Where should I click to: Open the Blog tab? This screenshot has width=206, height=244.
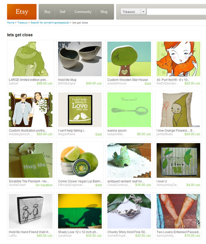(x=104, y=12)
